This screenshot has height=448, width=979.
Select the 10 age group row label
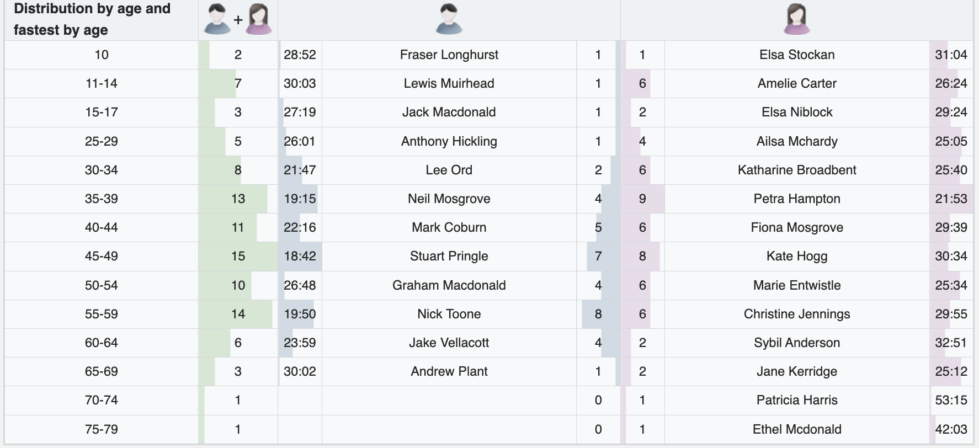tap(102, 55)
